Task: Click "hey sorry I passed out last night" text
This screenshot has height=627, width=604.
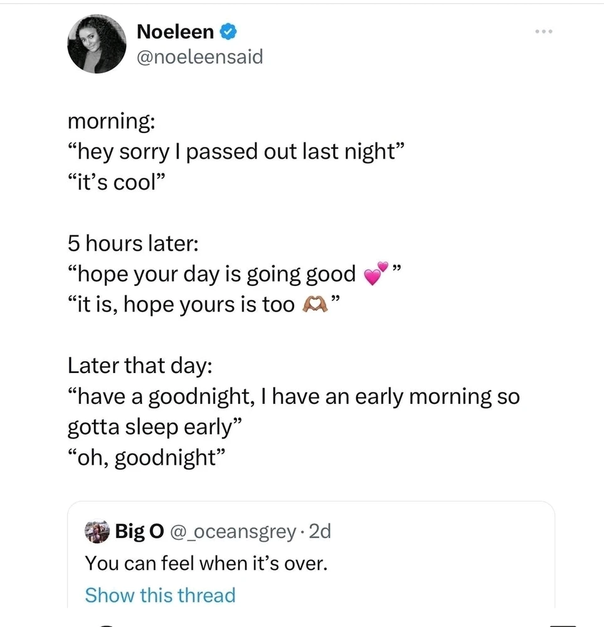Action: (x=236, y=152)
